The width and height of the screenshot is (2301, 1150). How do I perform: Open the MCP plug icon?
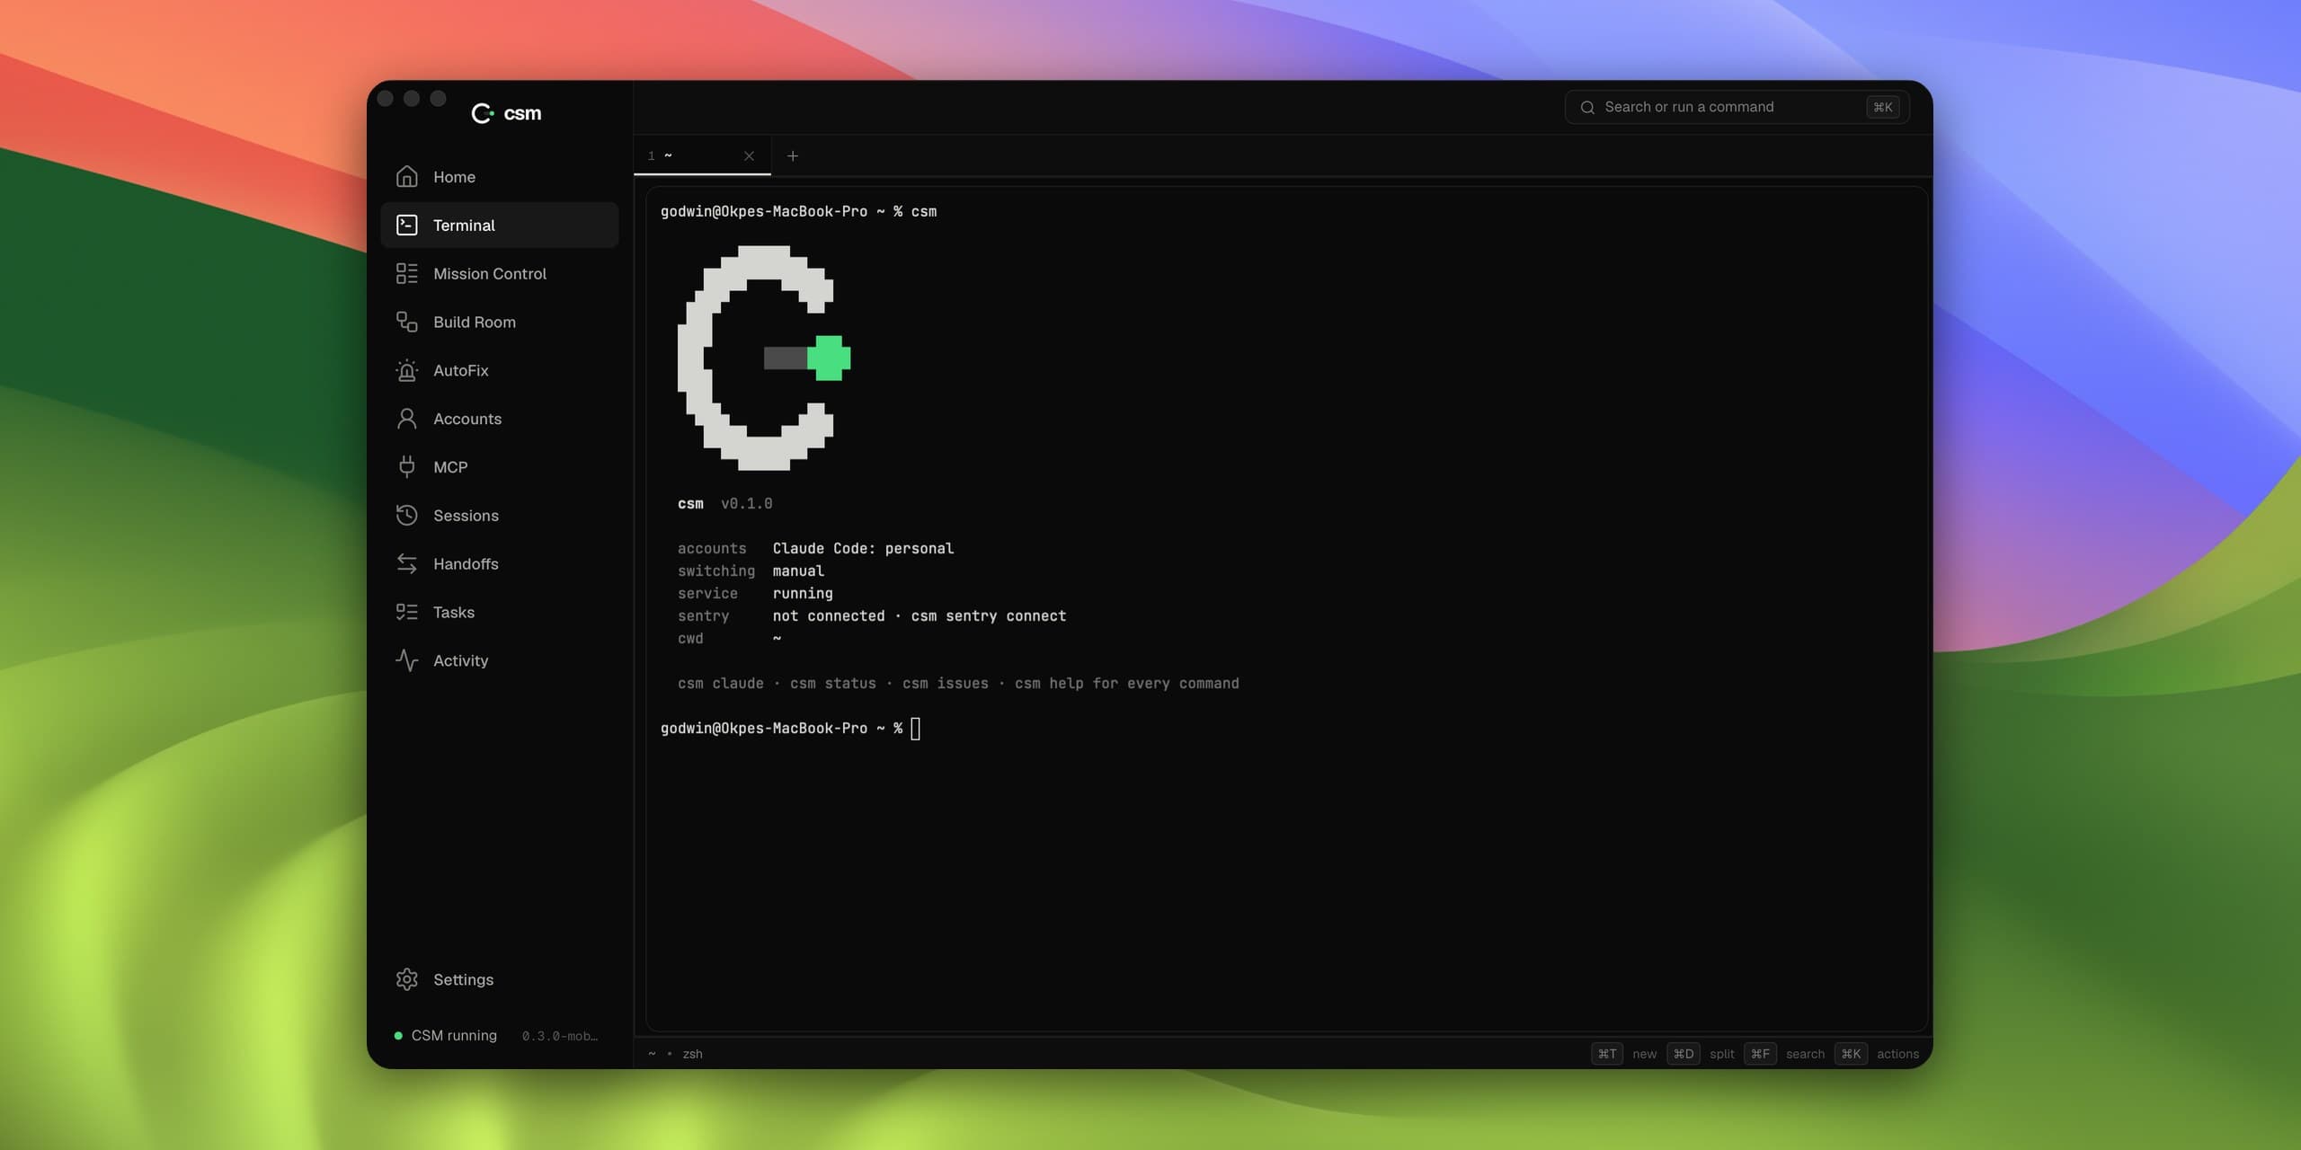tap(406, 467)
